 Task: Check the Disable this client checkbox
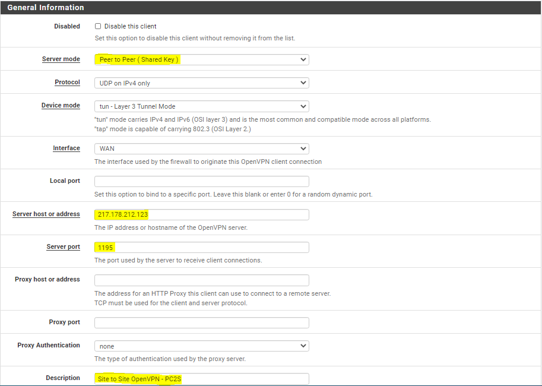(98, 26)
